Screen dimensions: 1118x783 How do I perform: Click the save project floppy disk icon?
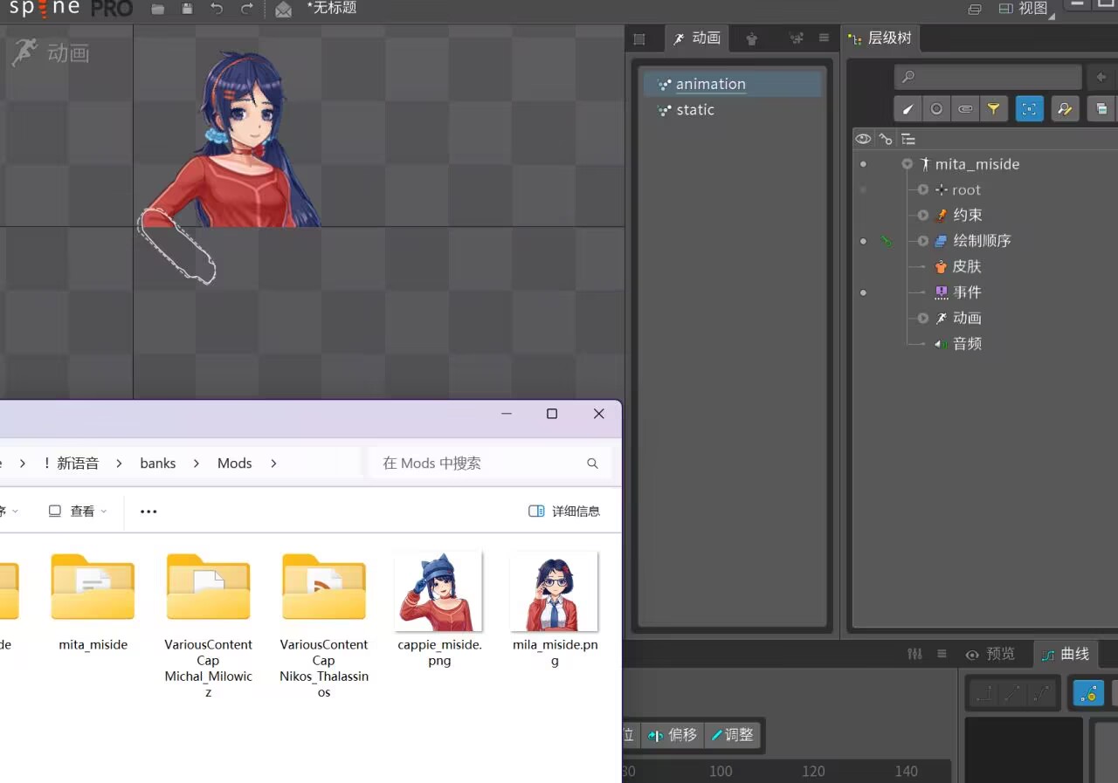tap(187, 9)
